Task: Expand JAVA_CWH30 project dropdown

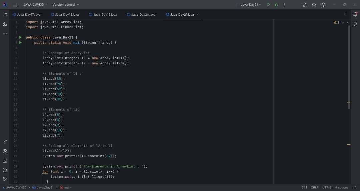Action: (36, 5)
